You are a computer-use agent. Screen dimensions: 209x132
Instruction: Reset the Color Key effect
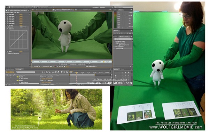pos(21,15)
